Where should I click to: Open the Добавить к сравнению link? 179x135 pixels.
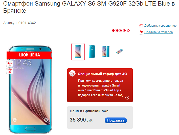(x=160, y=26)
